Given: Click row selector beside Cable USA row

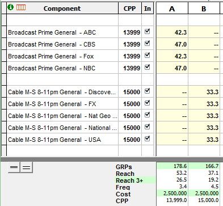Looking at the screenshot, I should pos(4,140).
